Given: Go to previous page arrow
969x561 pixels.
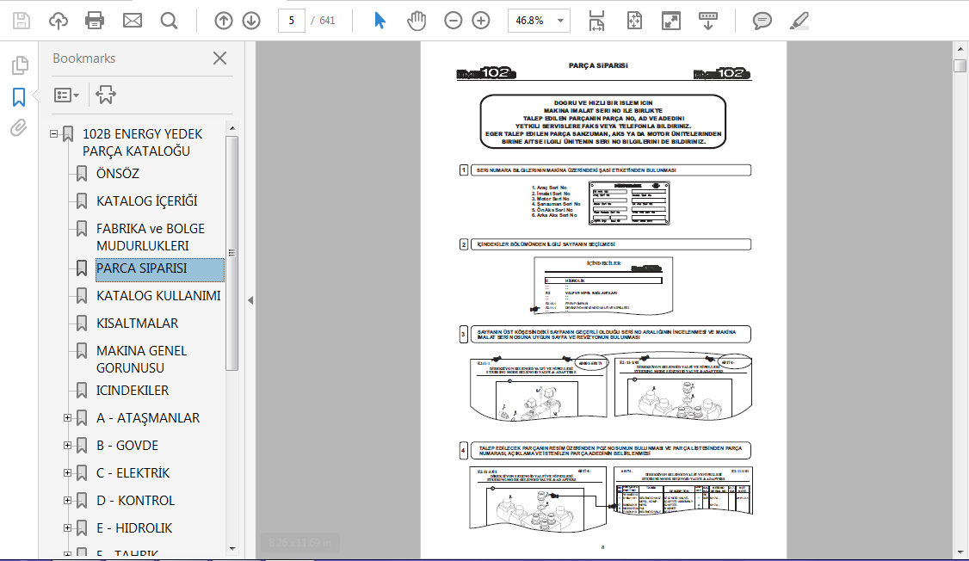Looking at the screenshot, I should point(224,21).
